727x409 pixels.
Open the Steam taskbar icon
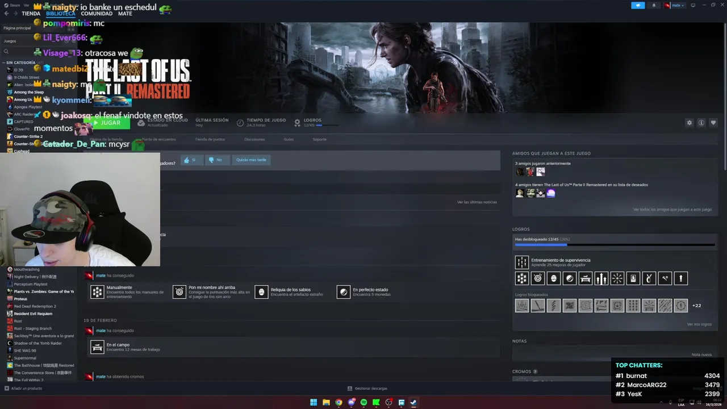[x=413, y=402]
